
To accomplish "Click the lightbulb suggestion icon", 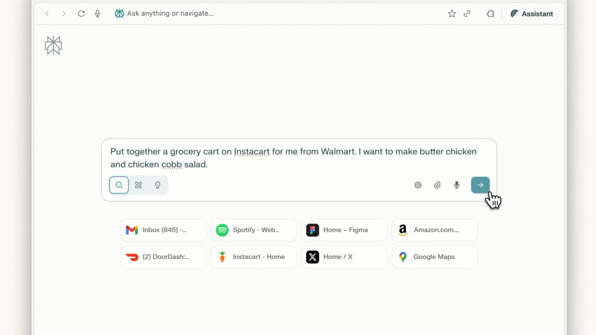I will click(x=157, y=185).
